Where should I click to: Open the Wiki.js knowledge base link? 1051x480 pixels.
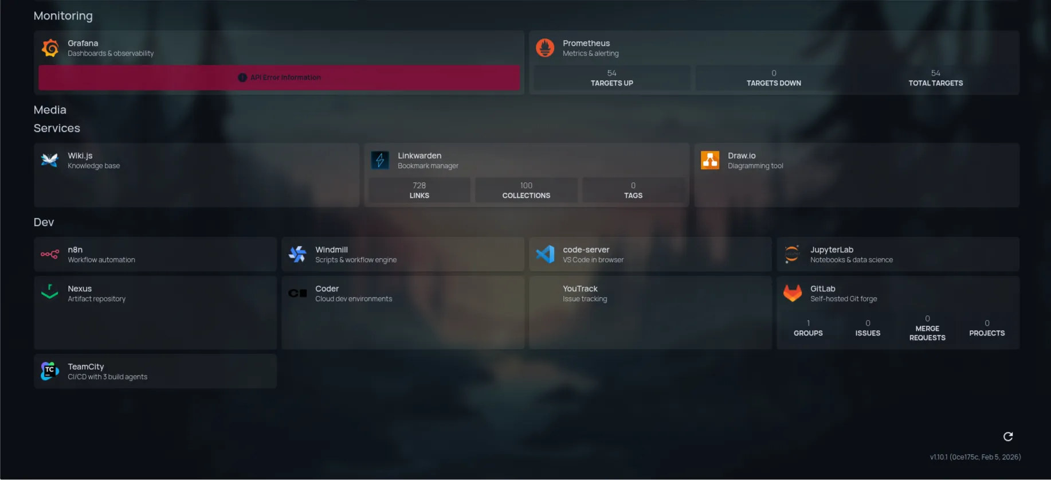coord(80,155)
